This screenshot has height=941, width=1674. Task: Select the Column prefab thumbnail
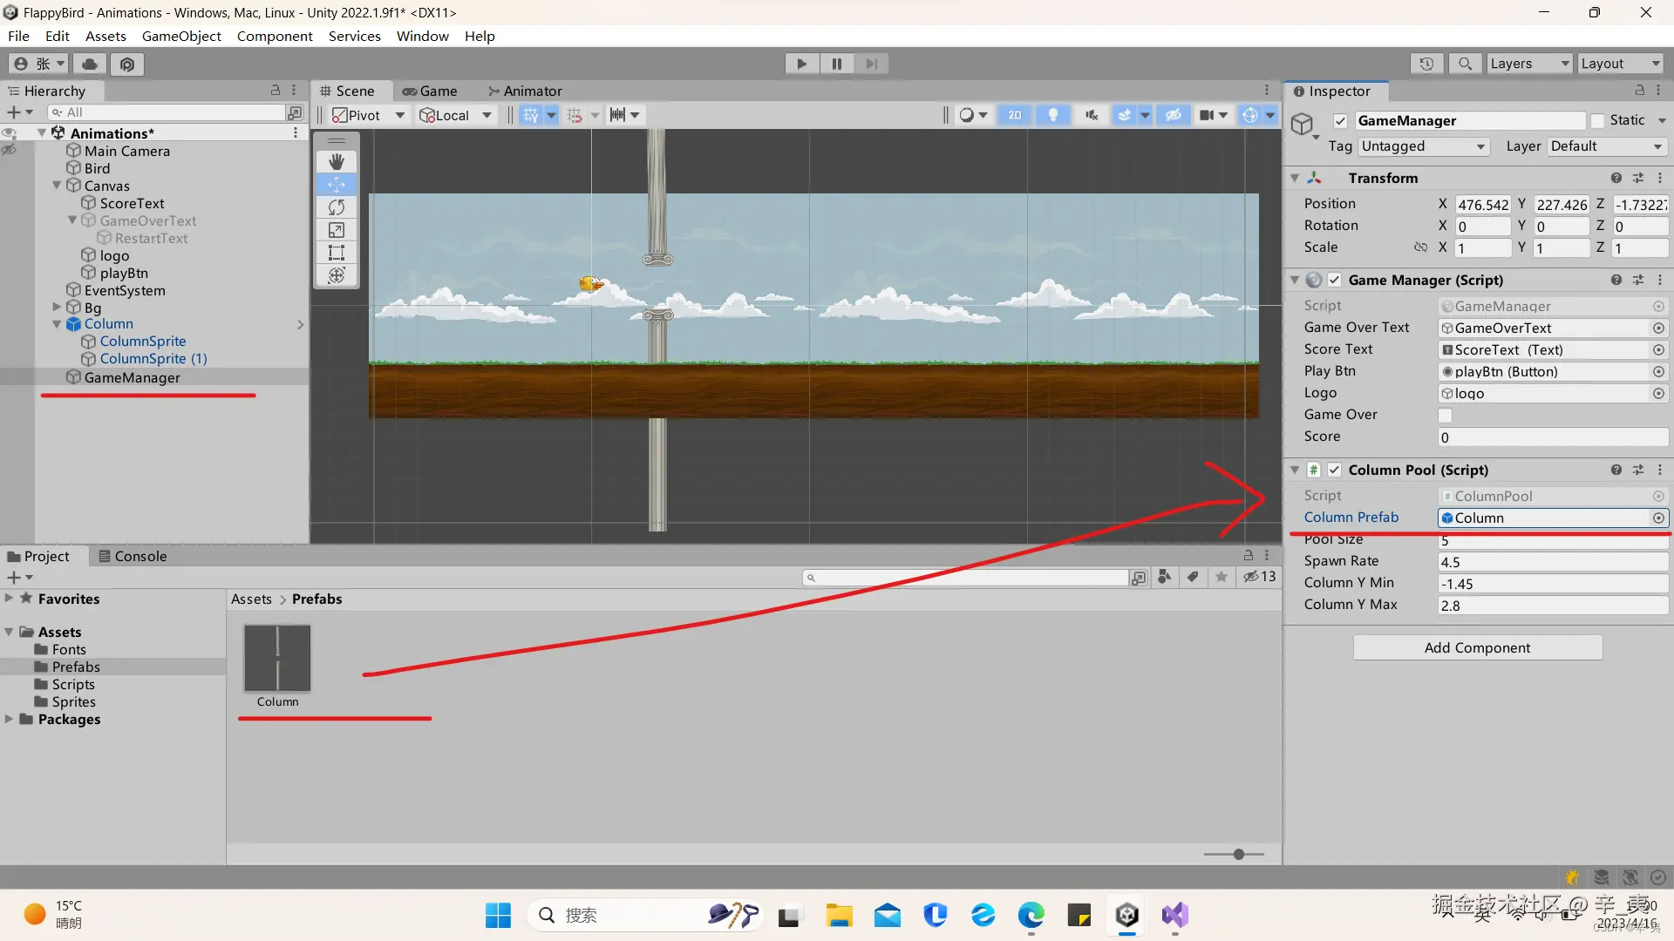[277, 659]
